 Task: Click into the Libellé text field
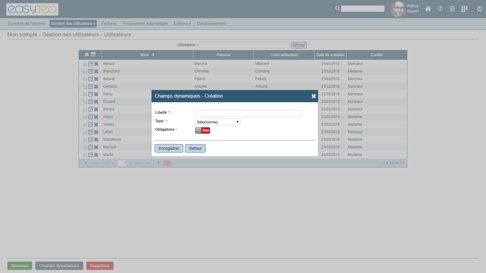point(248,113)
